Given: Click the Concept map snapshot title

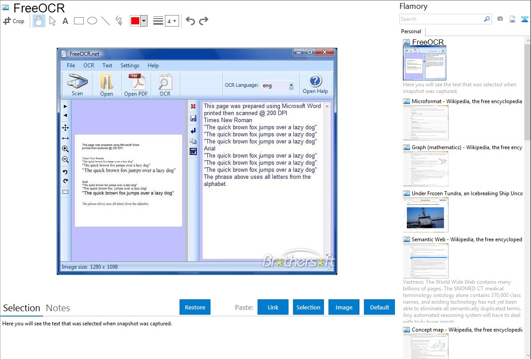Looking at the screenshot, I should tap(467, 330).
